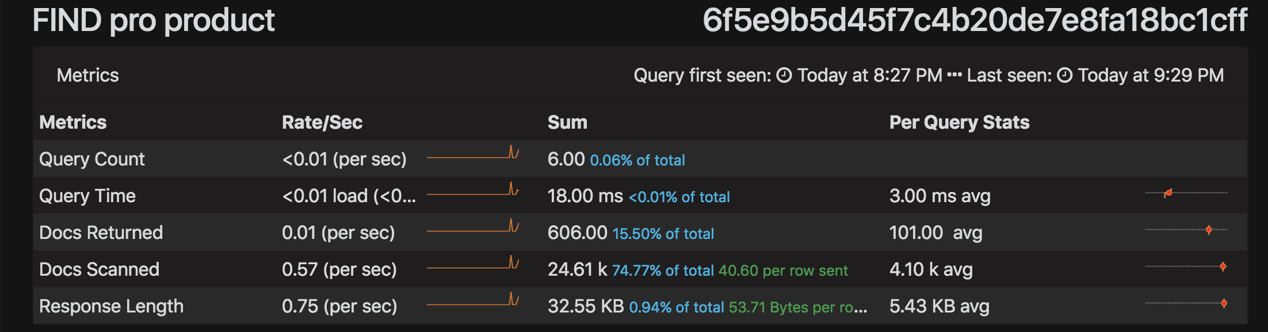
Task: Click the clock icon beside Last seen
Action: (1065, 75)
